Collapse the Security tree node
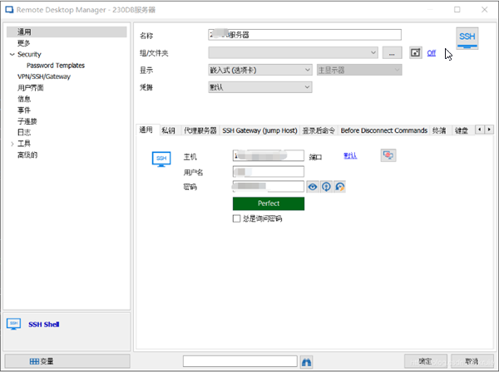The width and height of the screenshot is (499, 372). 12,54
